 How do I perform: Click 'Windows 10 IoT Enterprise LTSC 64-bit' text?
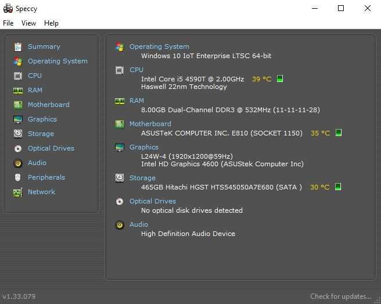click(206, 56)
